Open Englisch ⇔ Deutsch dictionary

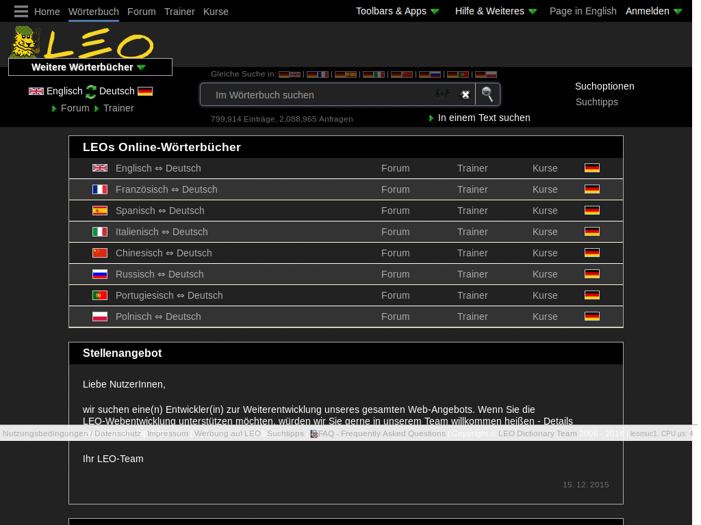coord(158,168)
